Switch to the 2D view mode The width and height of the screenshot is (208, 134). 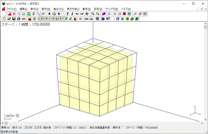(x=86, y=19)
